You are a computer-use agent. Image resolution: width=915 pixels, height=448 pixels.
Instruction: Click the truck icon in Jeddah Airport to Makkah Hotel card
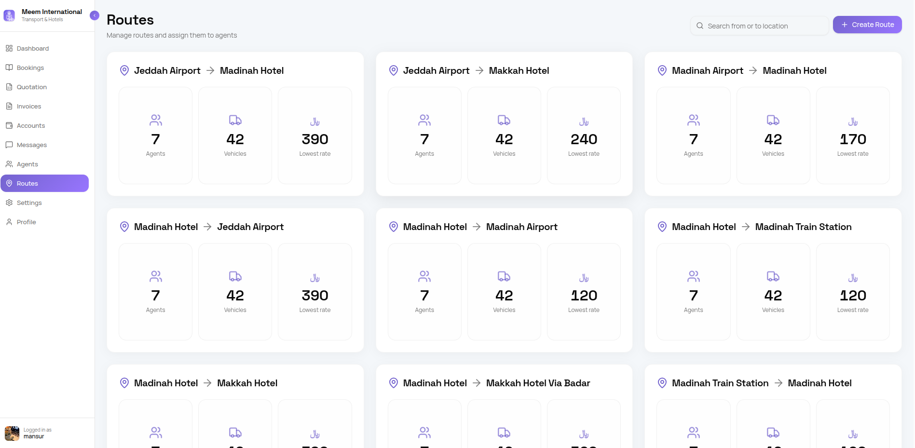[x=504, y=120]
